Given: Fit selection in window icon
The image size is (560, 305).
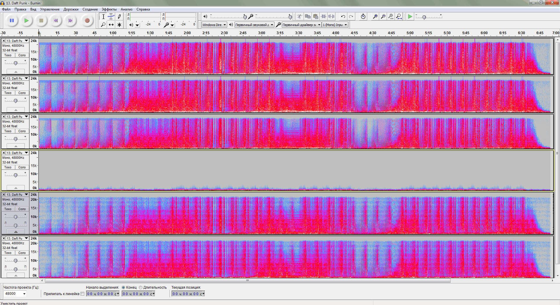Looking at the screenshot, I should (x=391, y=17).
